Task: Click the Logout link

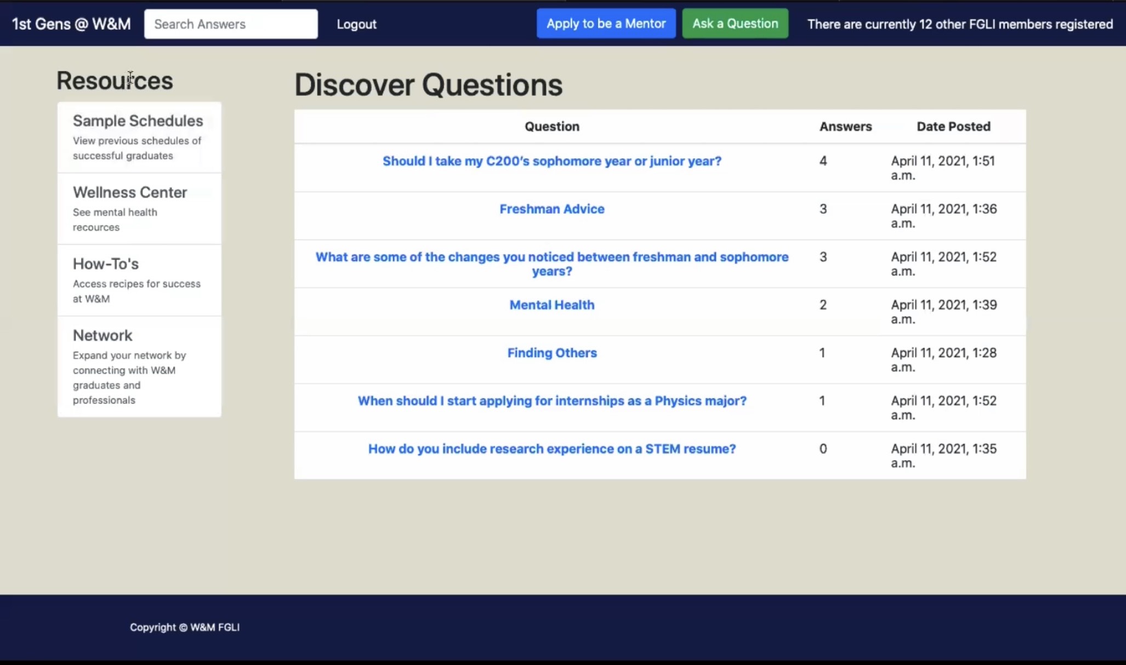Action: (x=356, y=24)
